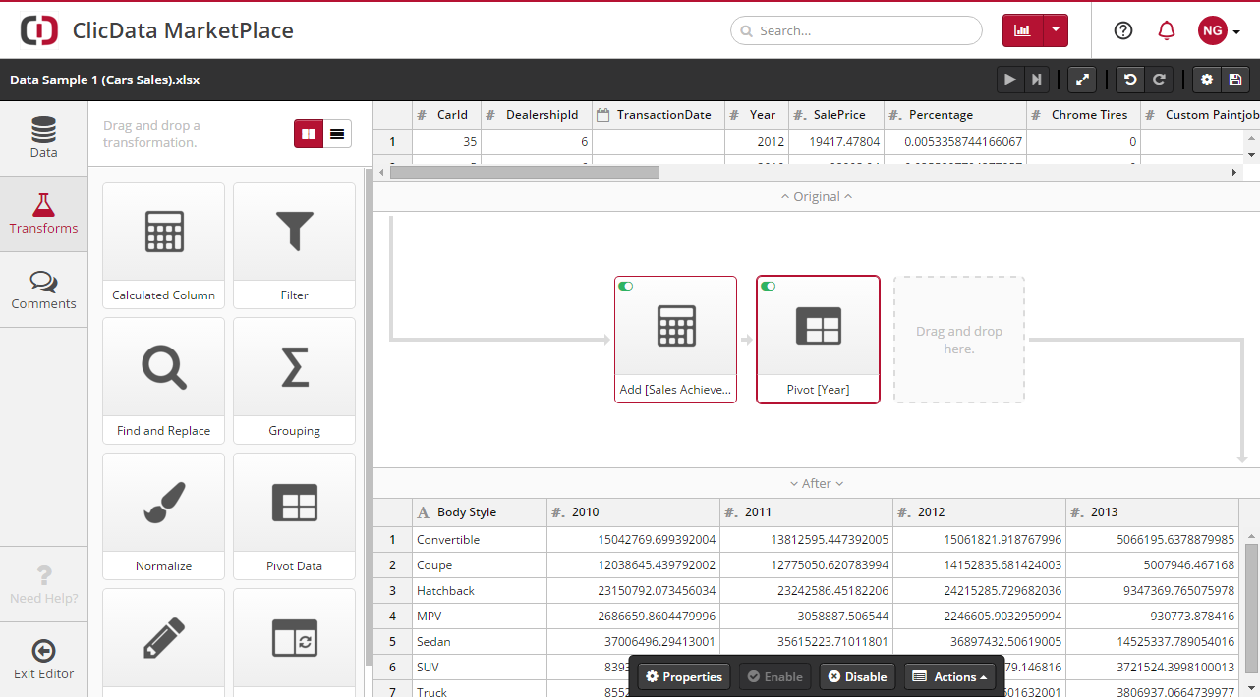Click Exit Editor in the sidebar
Image resolution: width=1260 pixels, height=697 pixels.
click(x=43, y=658)
